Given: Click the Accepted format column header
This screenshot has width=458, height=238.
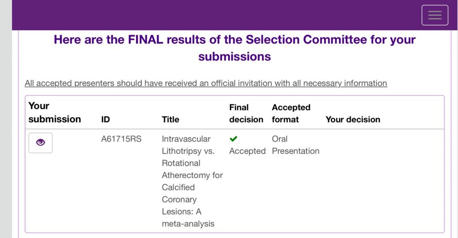Looking at the screenshot, I should 291,113.
